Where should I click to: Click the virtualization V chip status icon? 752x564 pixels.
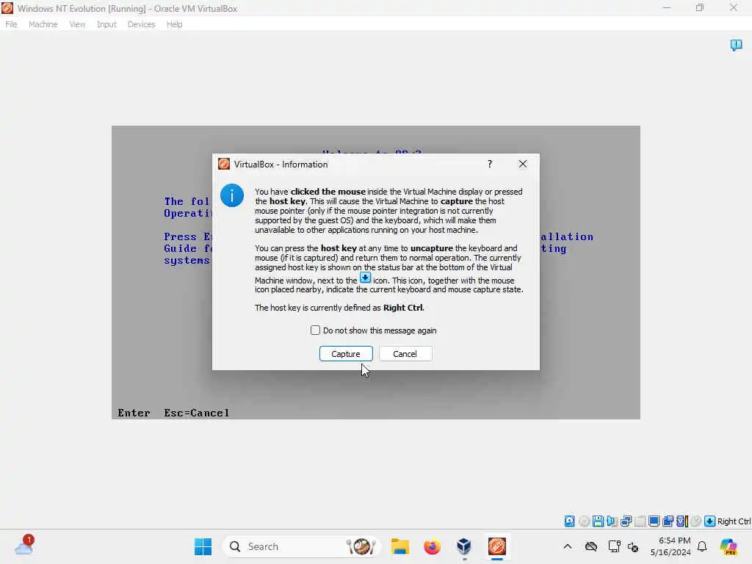(682, 521)
